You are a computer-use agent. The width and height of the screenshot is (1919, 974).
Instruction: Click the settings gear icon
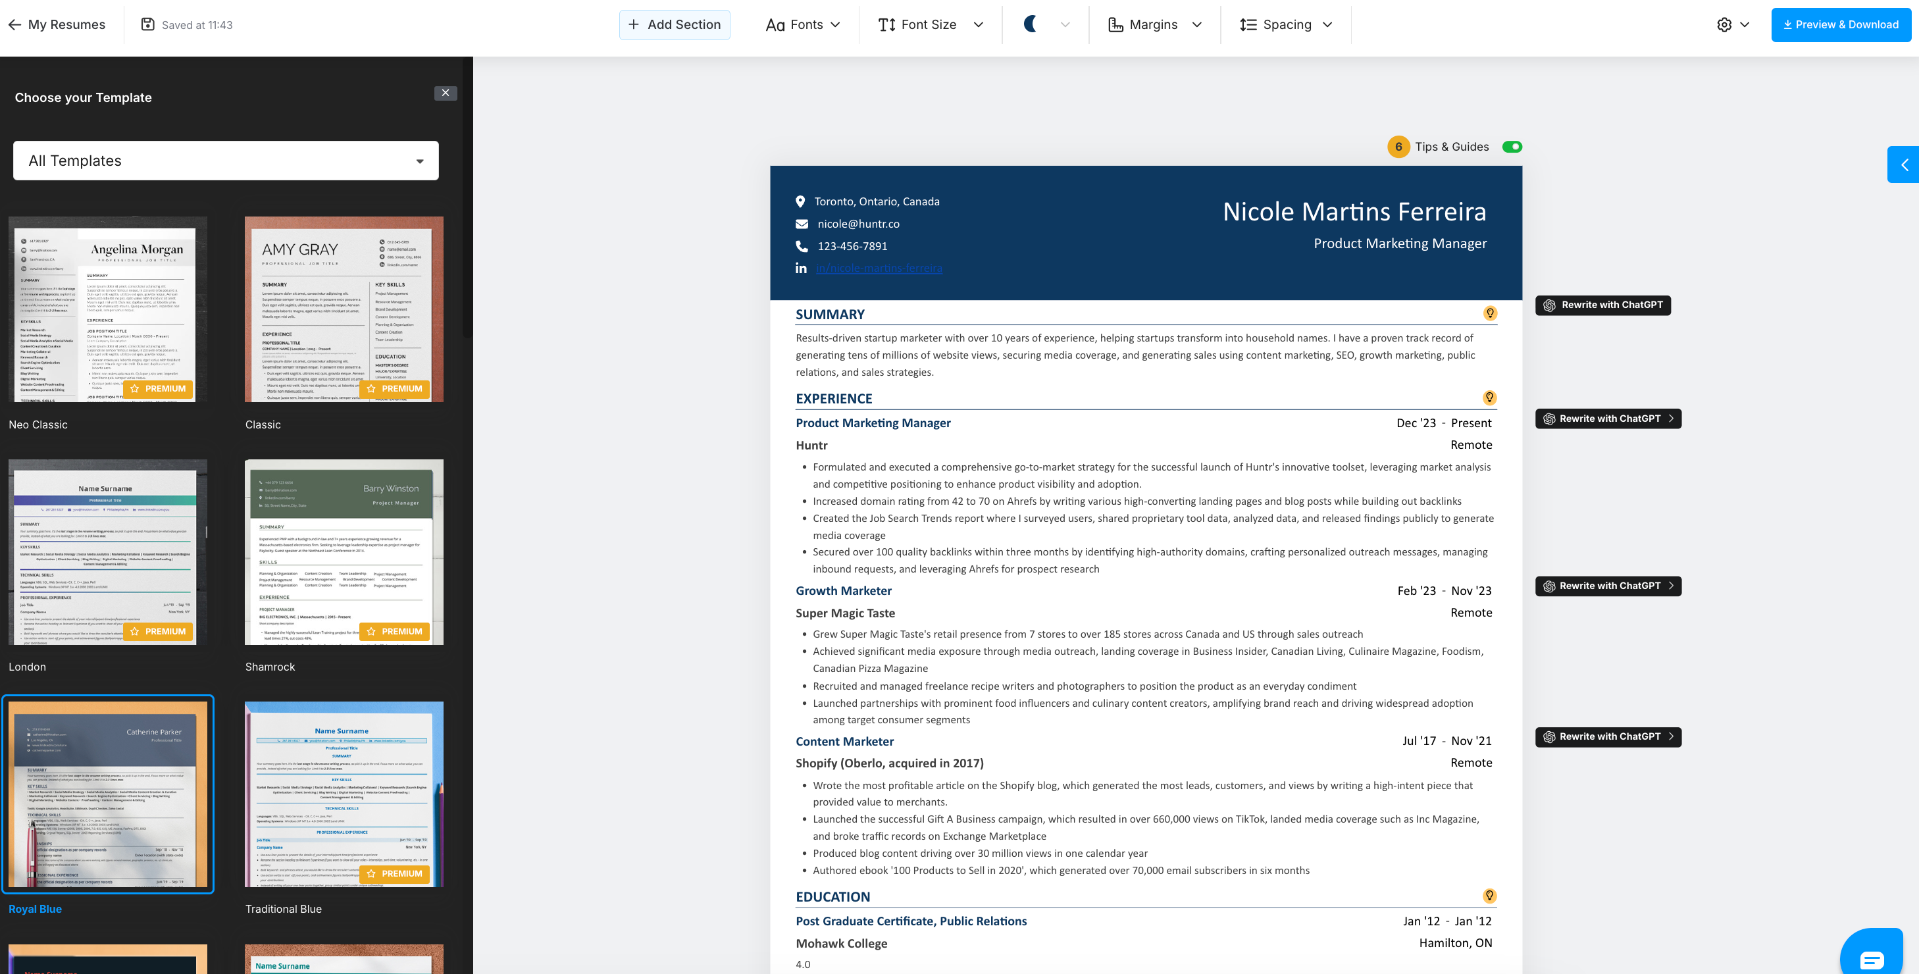click(1724, 24)
